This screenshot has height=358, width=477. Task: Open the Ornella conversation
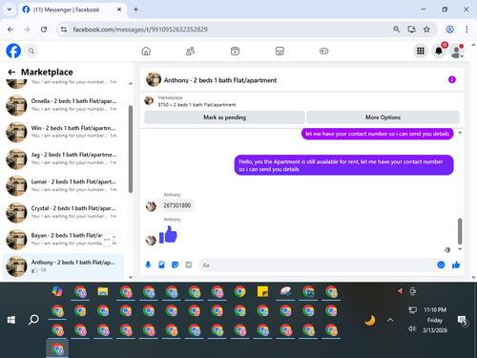point(64,105)
